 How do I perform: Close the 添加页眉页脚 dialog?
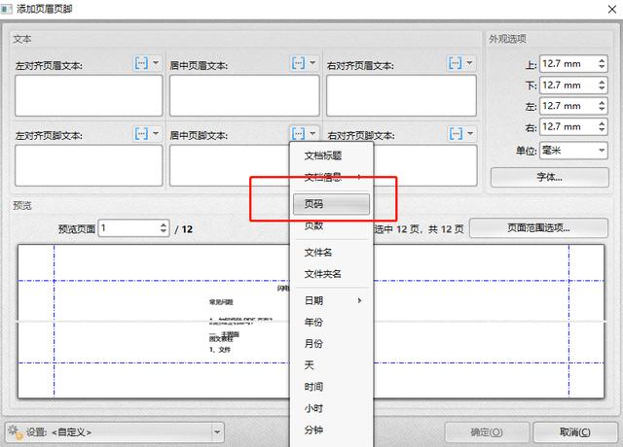click(x=612, y=9)
